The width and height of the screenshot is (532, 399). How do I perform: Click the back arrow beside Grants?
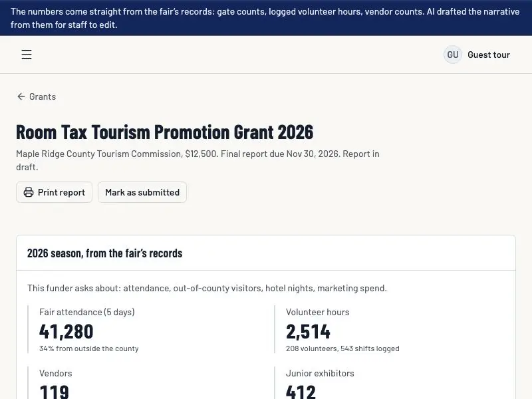coord(21,96)
